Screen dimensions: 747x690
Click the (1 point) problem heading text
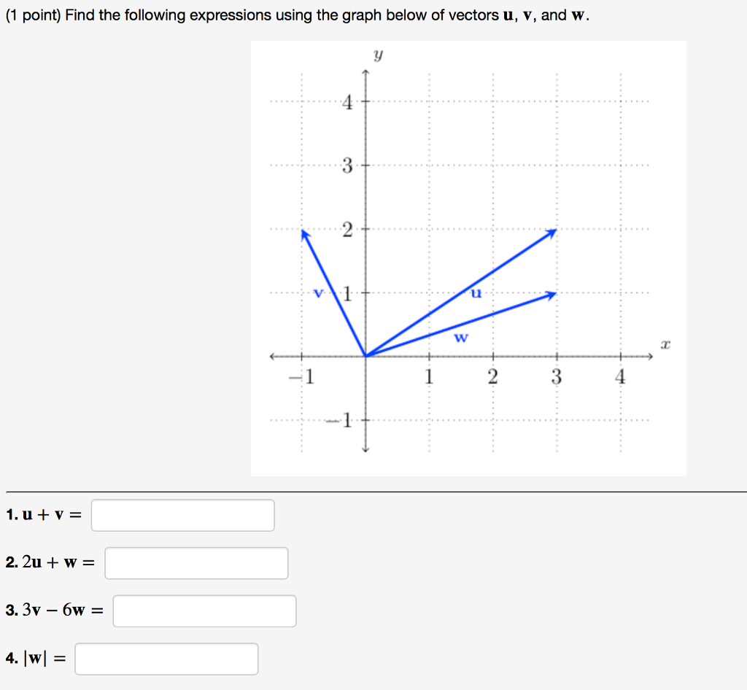(35, 14)
